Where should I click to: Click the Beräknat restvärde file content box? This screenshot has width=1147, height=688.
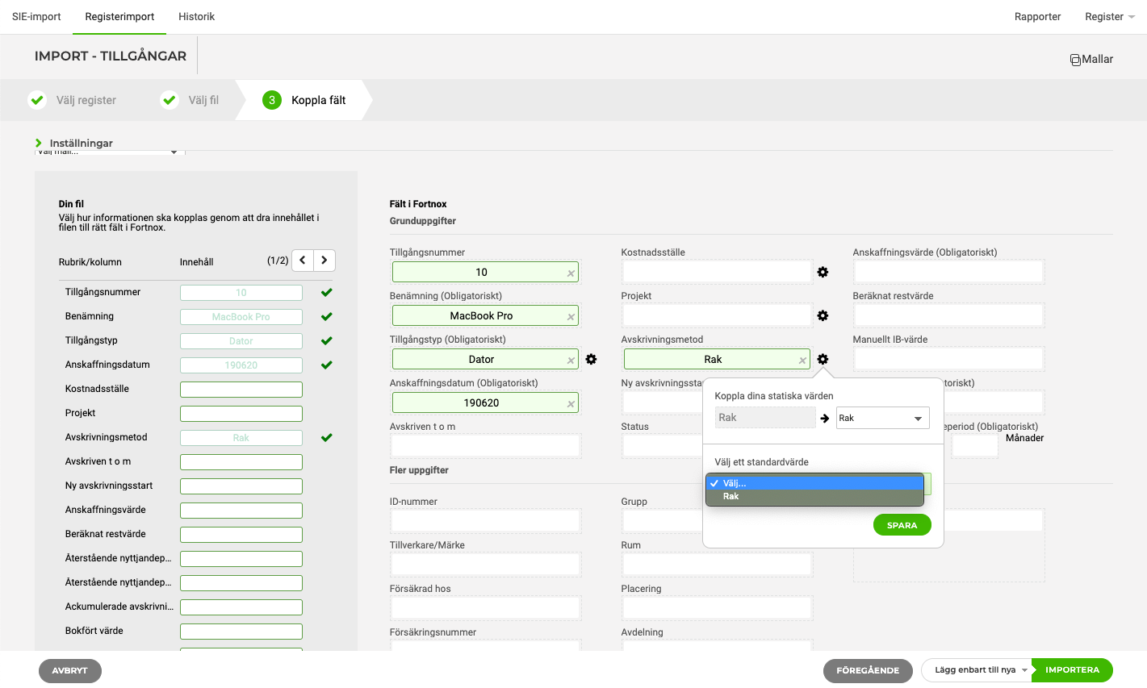click(241, 535)
